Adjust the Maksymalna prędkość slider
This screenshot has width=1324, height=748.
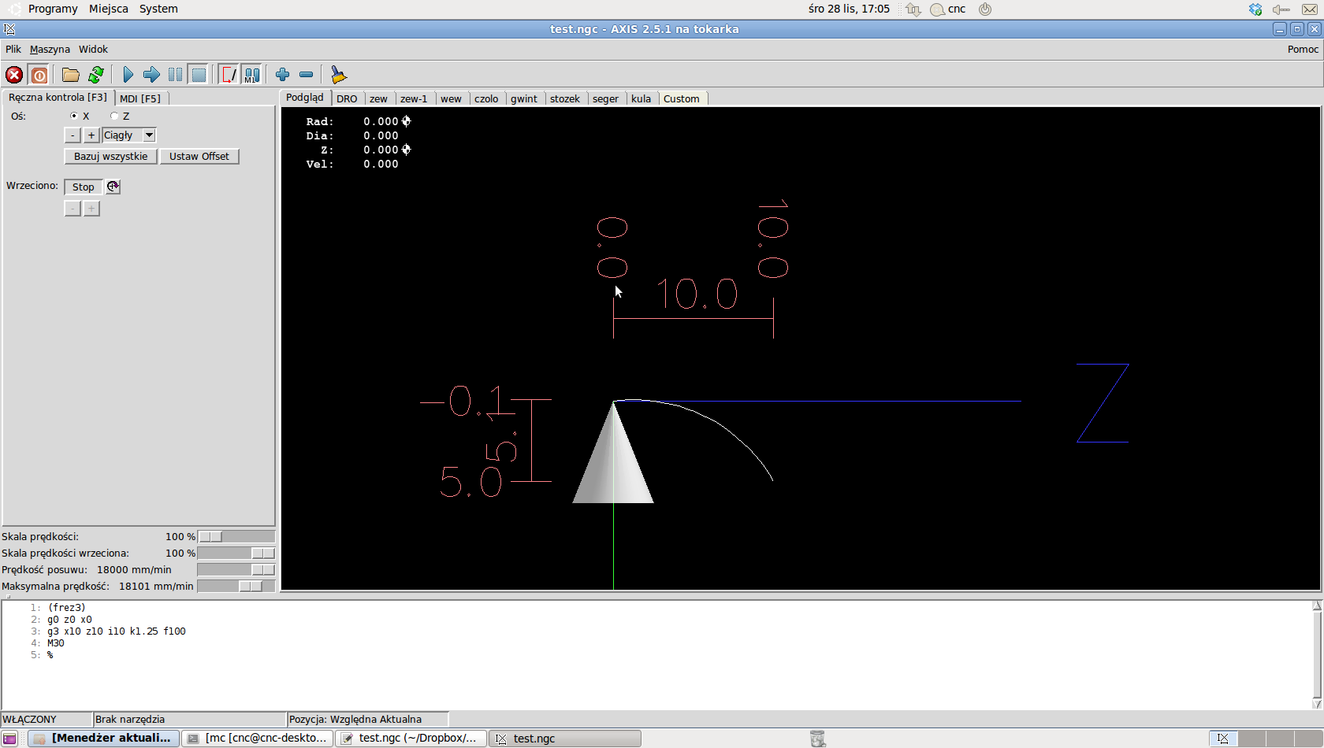(x=236, y=587)
